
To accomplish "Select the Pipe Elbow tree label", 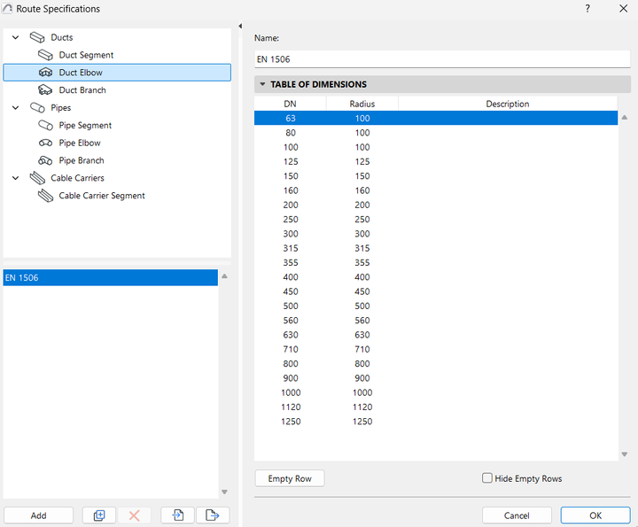I will (80, 143).
